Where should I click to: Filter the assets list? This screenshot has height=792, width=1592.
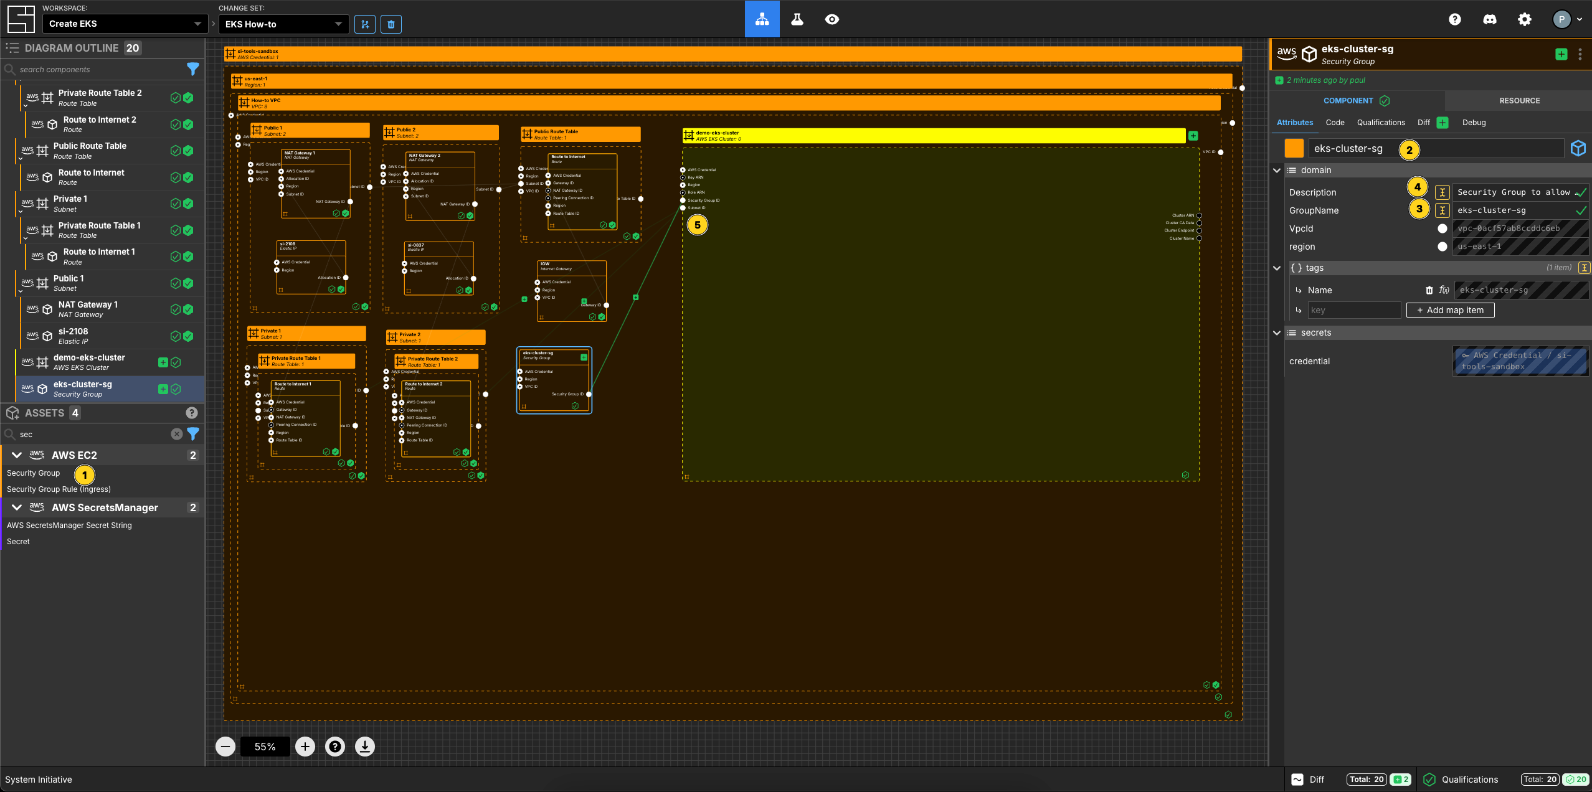tap(193, 434)
